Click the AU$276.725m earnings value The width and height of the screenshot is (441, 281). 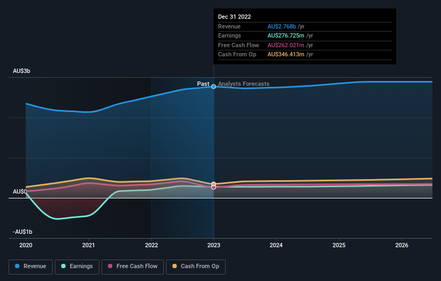point(286,35)
